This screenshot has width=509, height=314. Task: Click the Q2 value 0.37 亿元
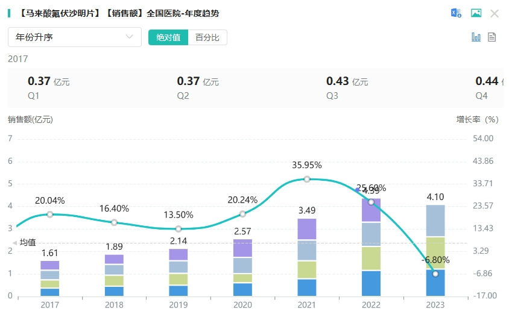point(198,81)
